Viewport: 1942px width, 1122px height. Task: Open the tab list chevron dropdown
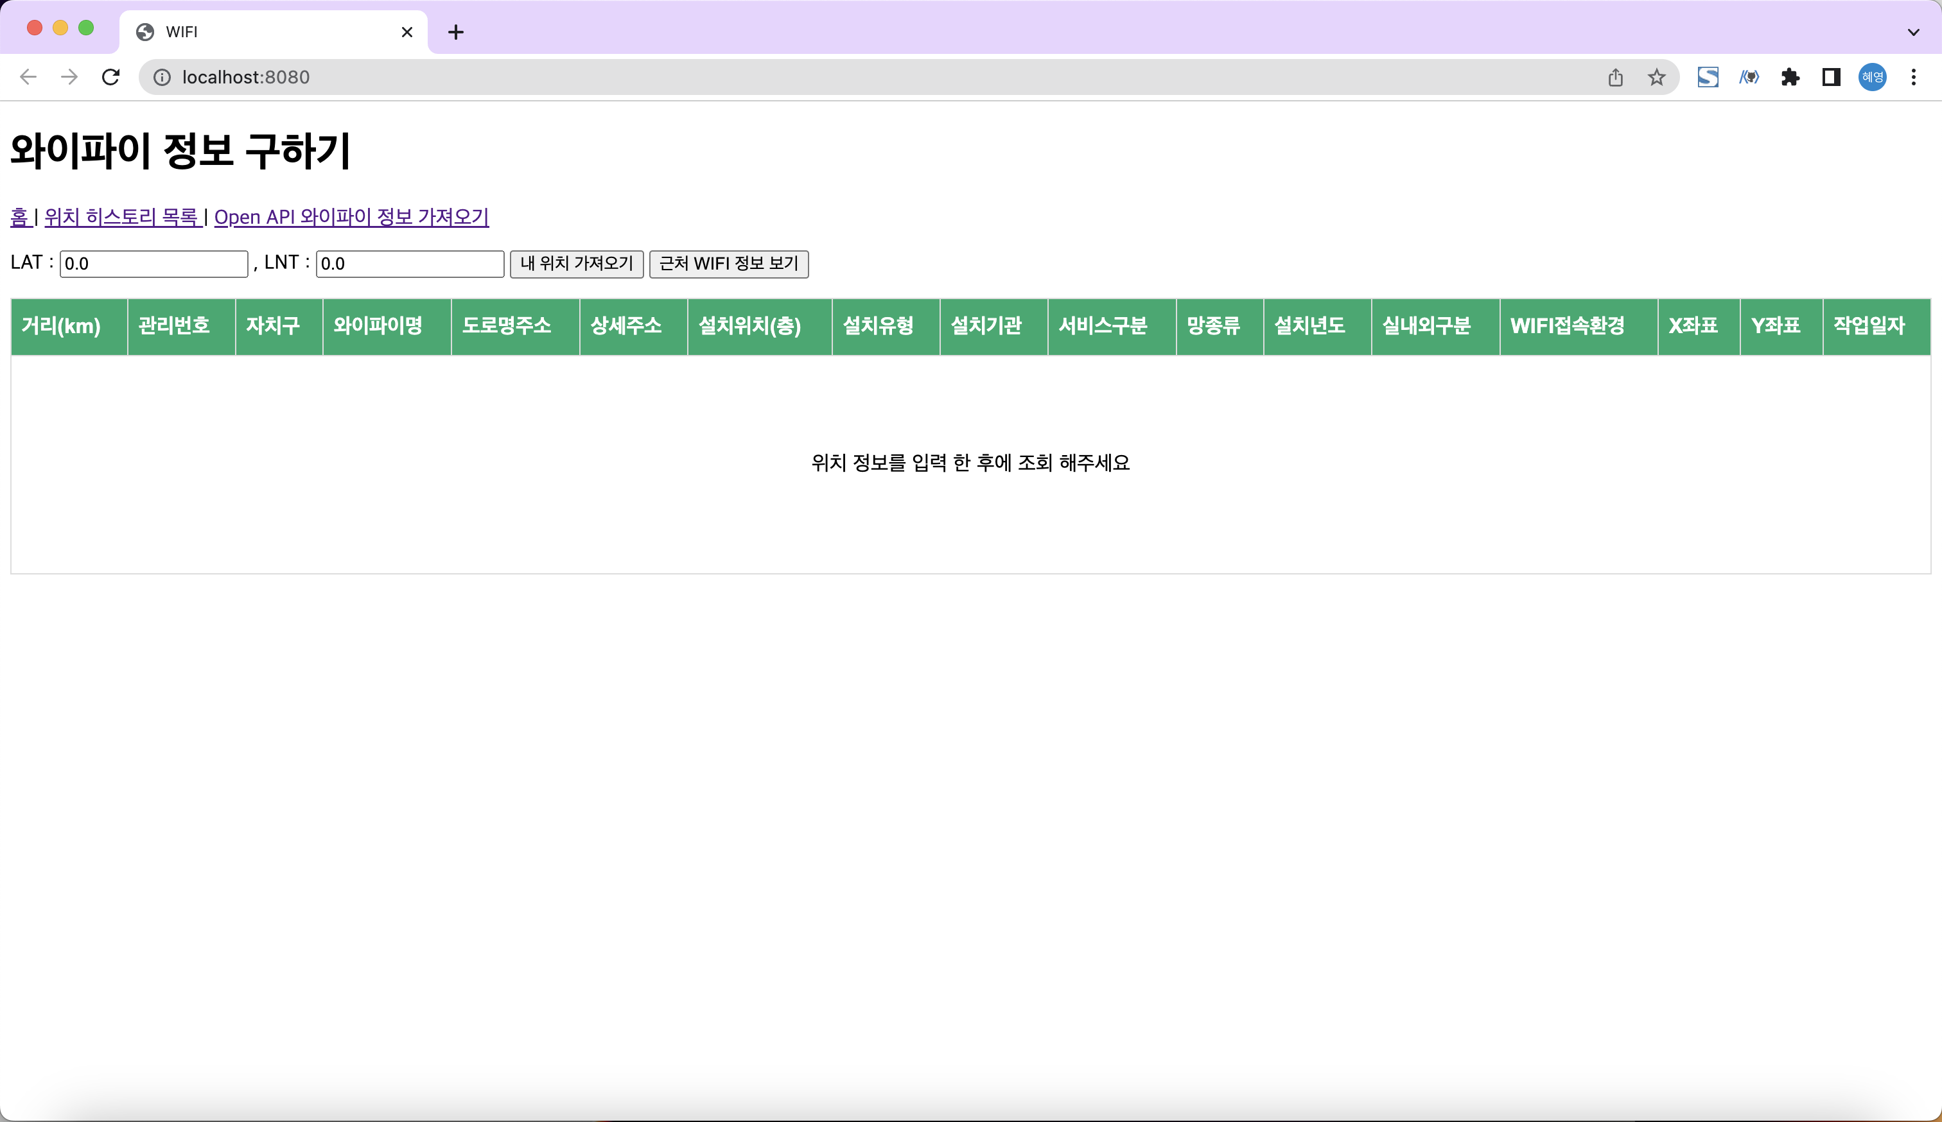point(1914,31)
